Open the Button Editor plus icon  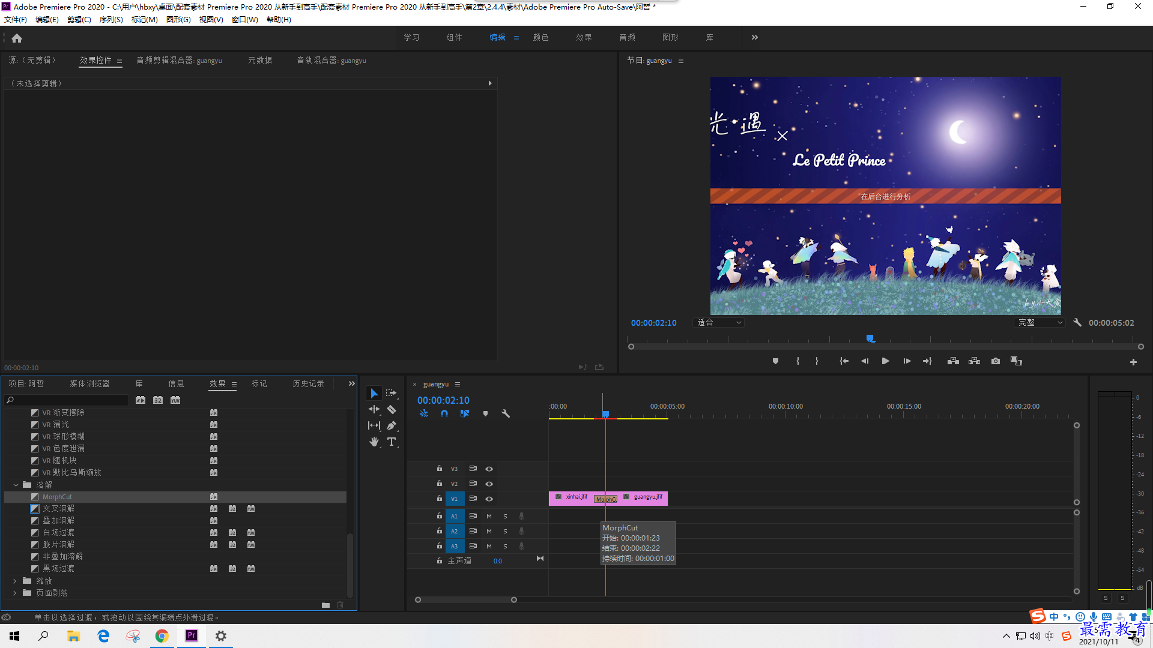1133,362
